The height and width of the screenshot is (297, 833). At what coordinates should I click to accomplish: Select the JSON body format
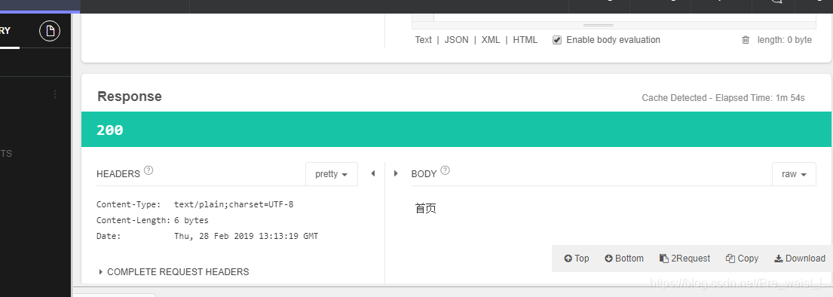(456, 40)
